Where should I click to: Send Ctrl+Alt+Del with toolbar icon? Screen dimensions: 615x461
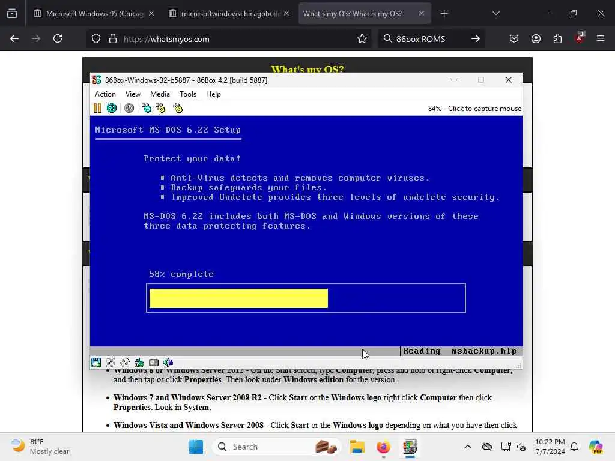coord(147,108)
